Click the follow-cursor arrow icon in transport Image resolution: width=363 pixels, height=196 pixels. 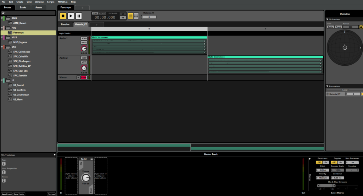pos(123,17)
